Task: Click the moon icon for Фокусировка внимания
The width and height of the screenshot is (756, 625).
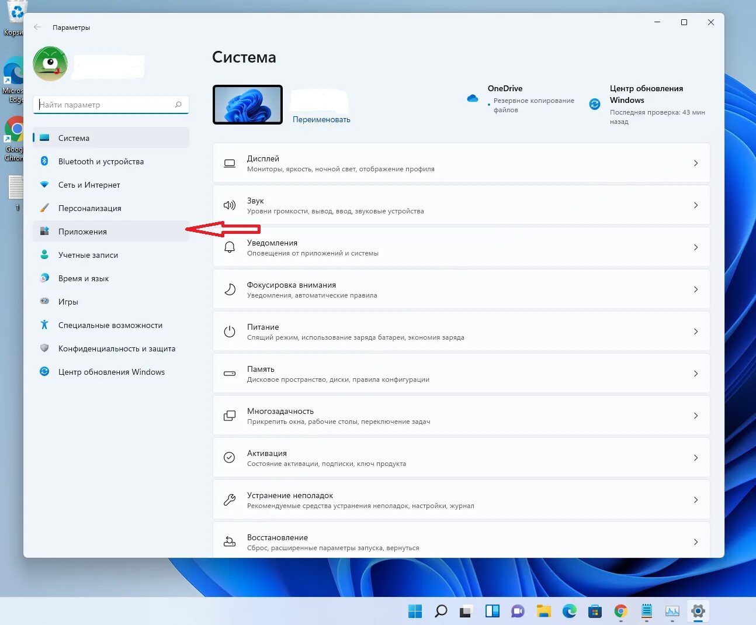Action: [230, 289]
